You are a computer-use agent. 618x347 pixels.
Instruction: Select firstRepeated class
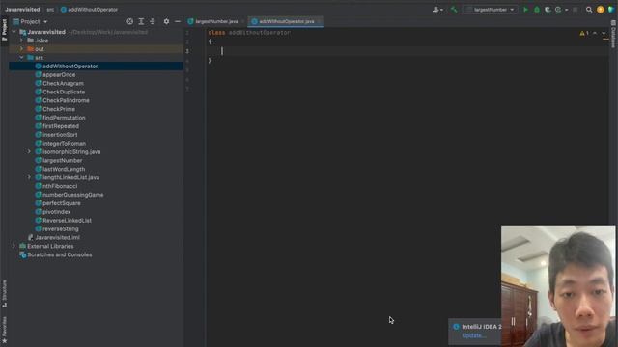tap(60, 126)
